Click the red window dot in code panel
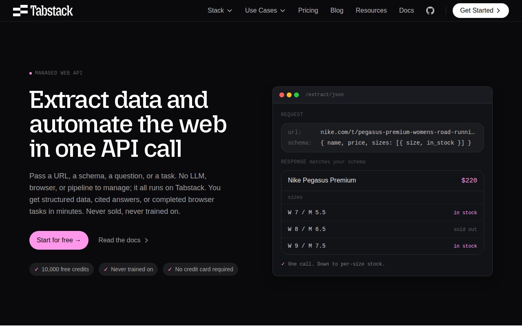 (282, 95)
